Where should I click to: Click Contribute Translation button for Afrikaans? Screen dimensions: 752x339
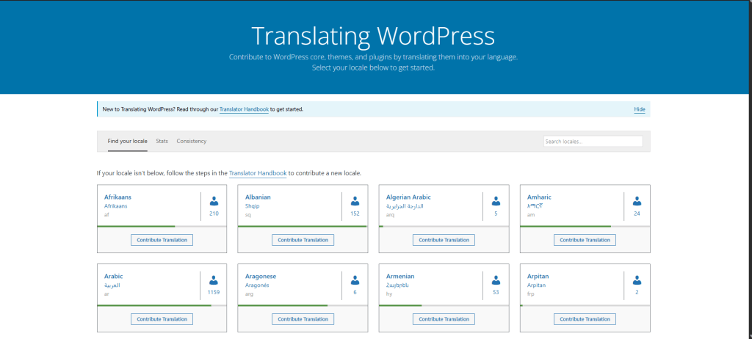pos(162,240)
